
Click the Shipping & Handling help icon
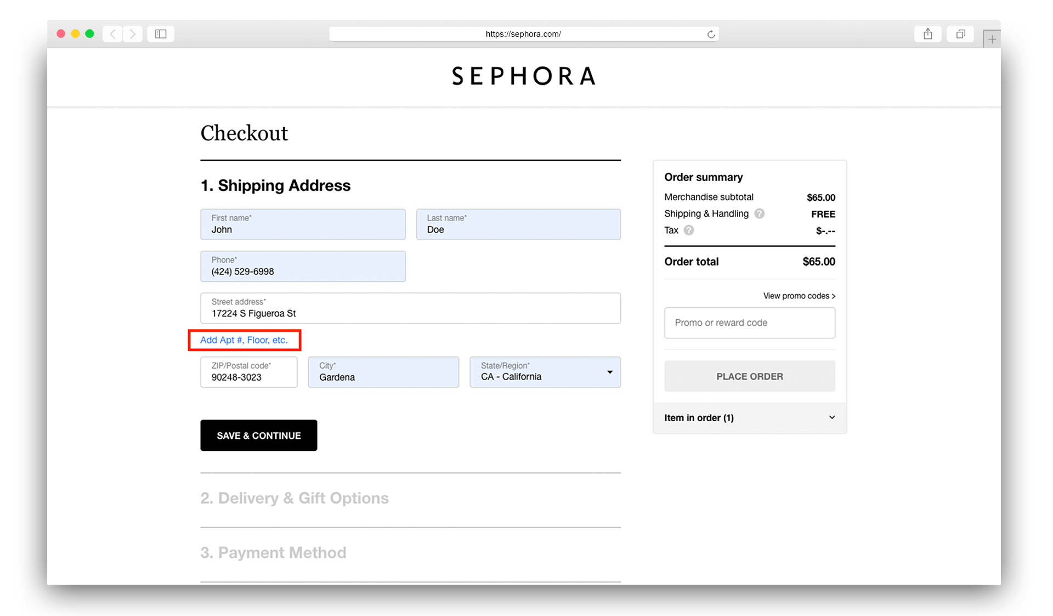760,214
